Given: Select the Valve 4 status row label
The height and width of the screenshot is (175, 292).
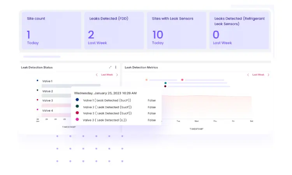Looking at the screenshot, I should click(47, 110).
